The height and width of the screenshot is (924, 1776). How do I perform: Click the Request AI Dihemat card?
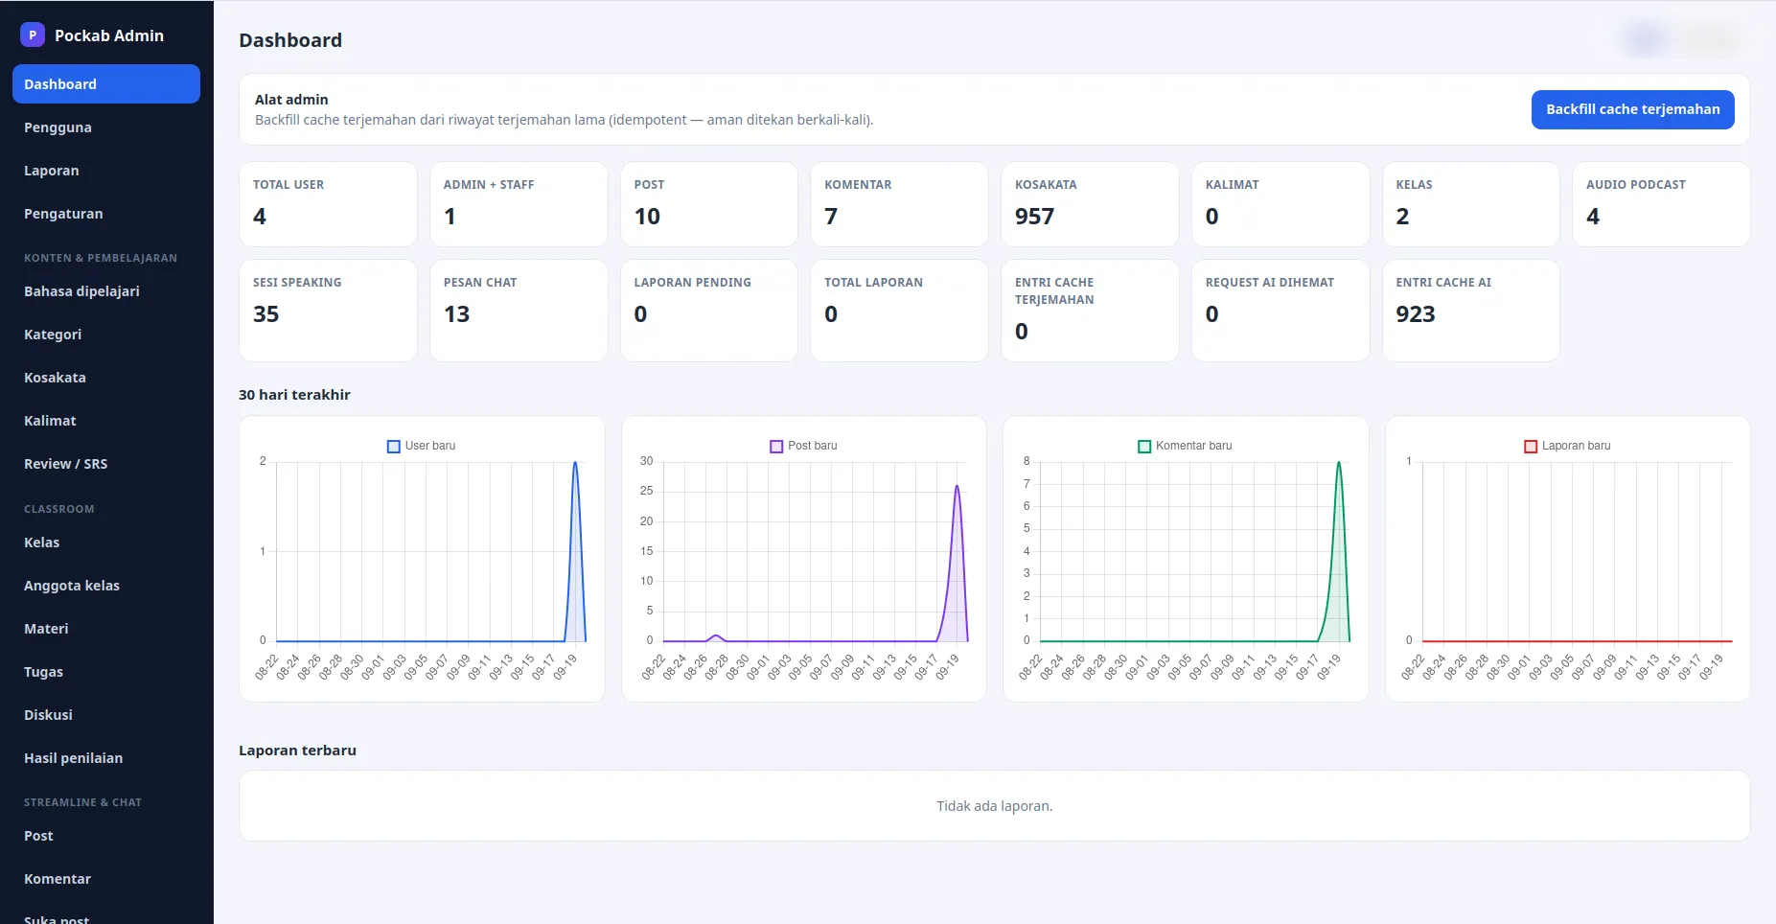[1280, 311]
